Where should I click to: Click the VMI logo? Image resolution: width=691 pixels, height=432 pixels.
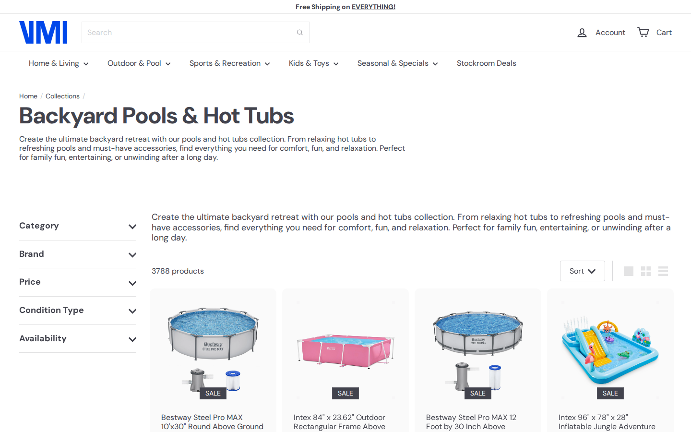(x=43, y=33)
